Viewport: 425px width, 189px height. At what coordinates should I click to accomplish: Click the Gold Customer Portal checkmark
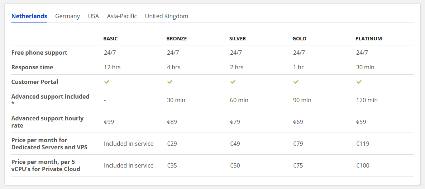click(x=296, y=82)
